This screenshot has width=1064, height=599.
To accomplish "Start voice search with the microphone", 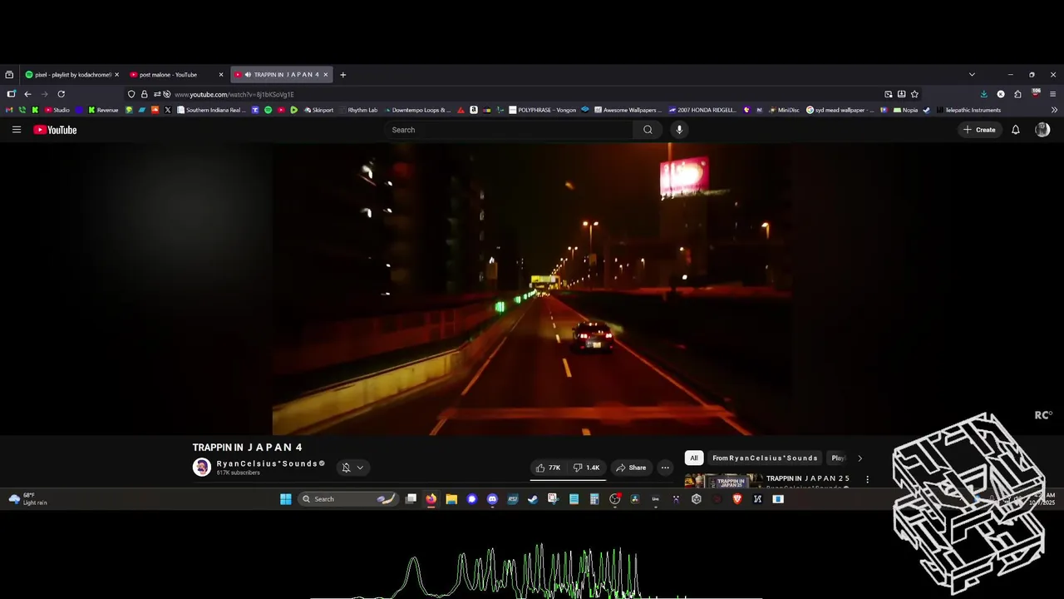I will click(x=679, y=130).
